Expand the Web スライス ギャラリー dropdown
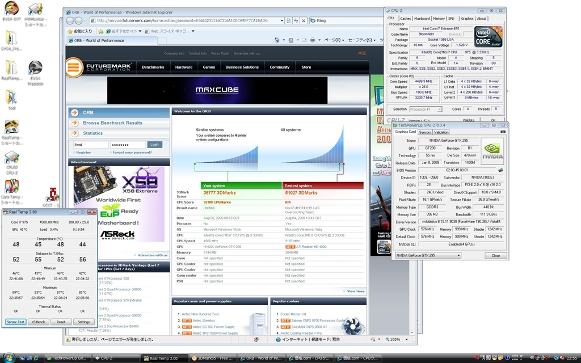Viewport: 581px width, 363px height. (193, 31)
